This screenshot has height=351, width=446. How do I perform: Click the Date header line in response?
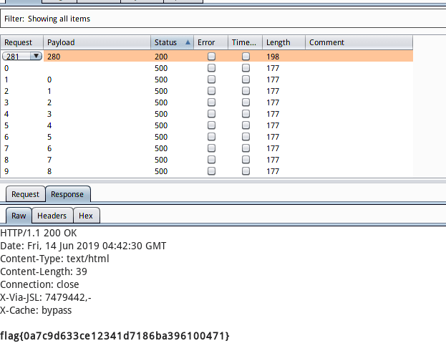pos(83,246)
